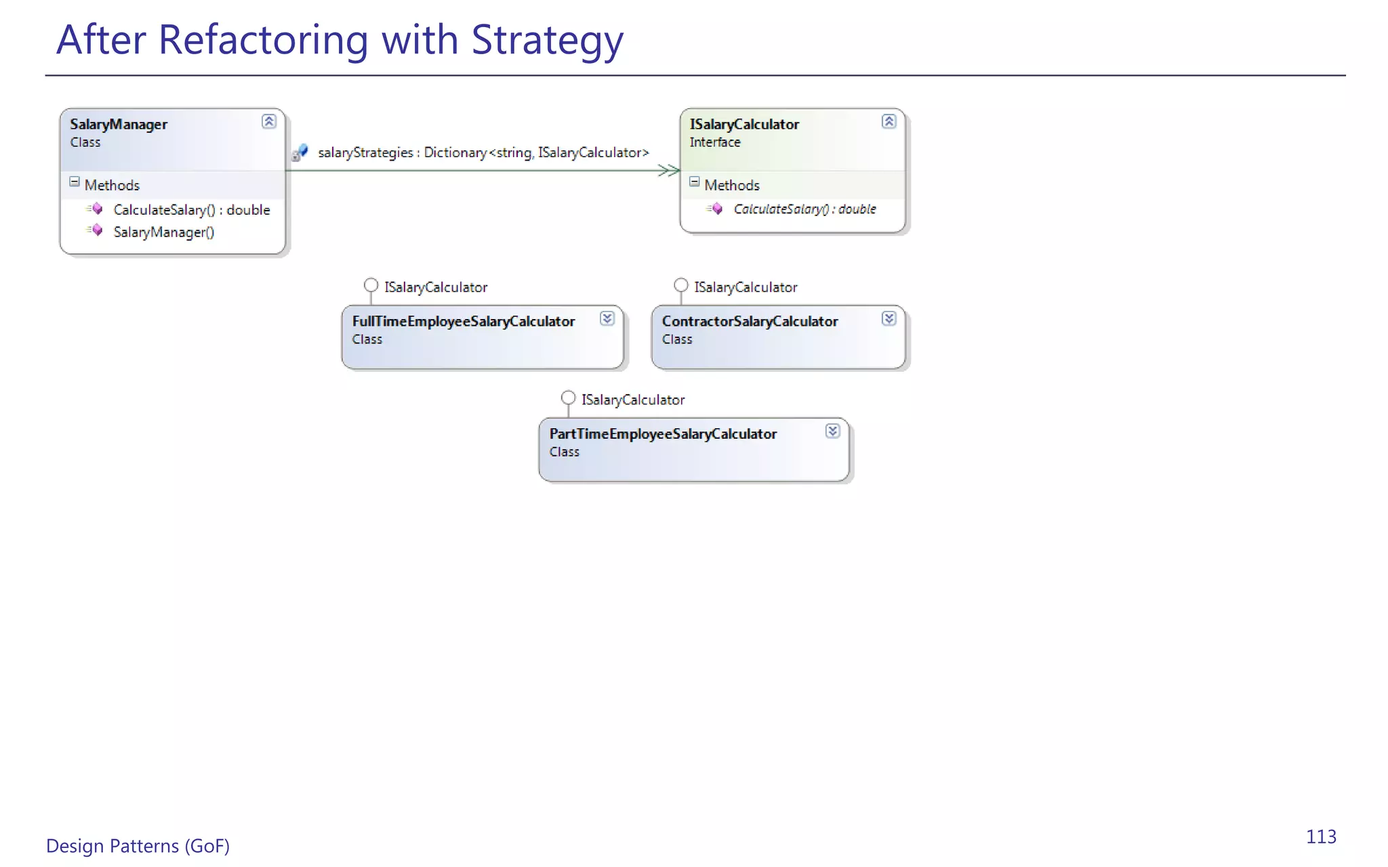Expand the ContractorSalaryCalculator class chevron
The image size is (1388, 867).
889,319
